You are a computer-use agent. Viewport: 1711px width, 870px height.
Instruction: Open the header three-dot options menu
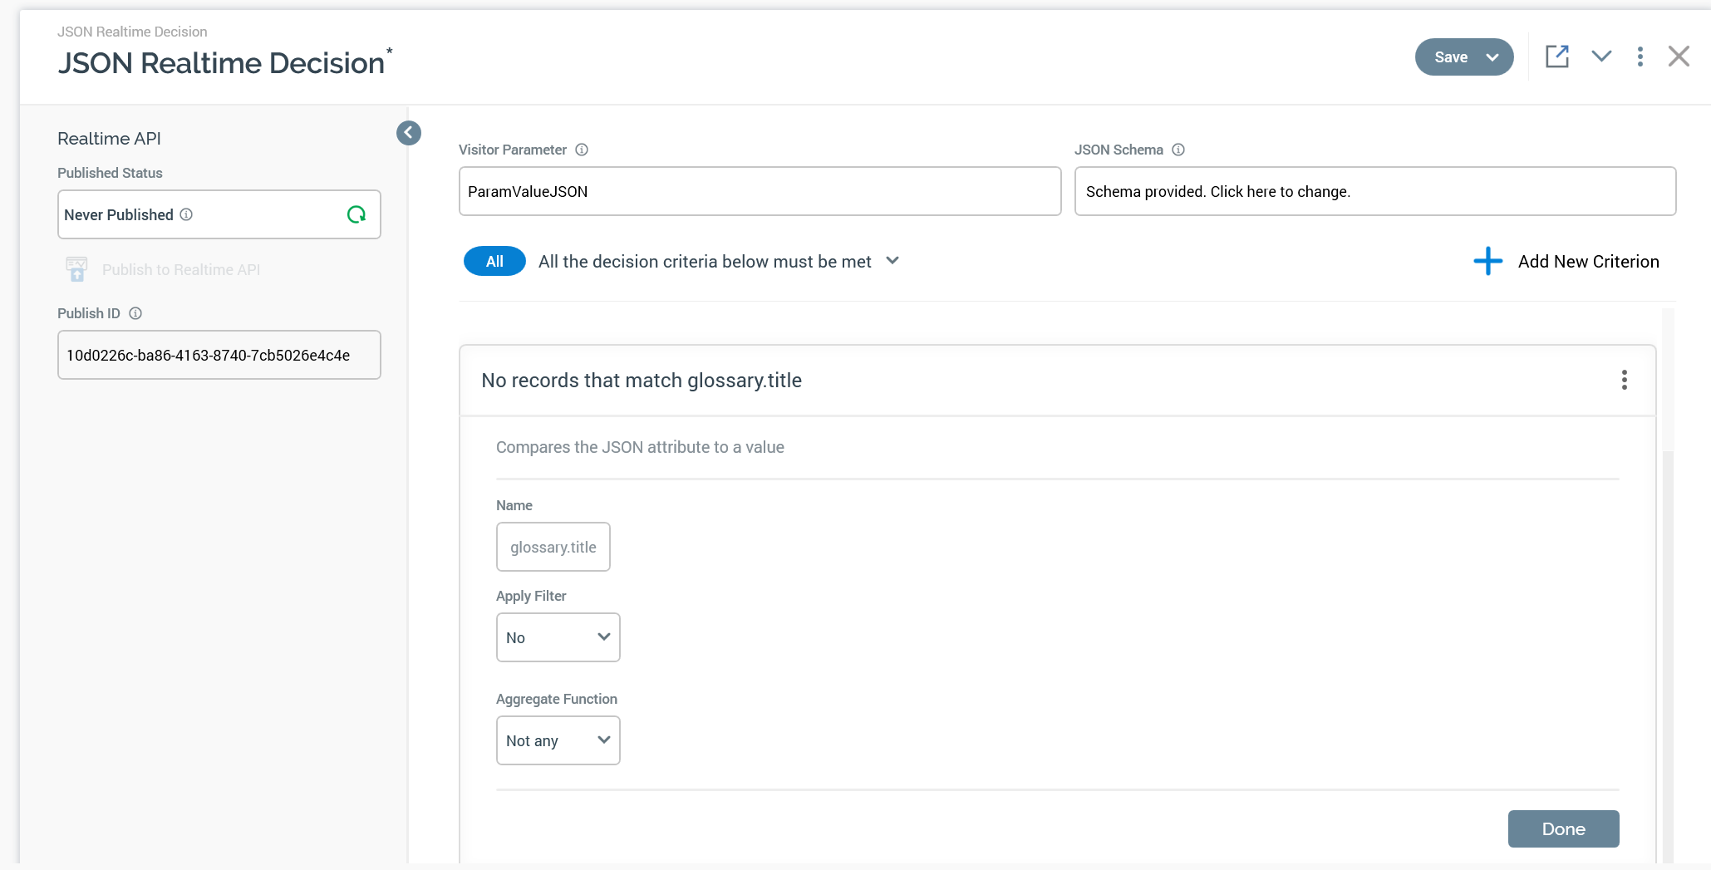[x=1640, y=57]
